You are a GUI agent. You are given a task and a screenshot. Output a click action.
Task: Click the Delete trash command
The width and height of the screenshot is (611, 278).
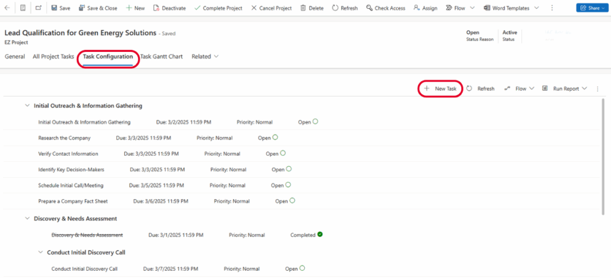coord(304,8)
